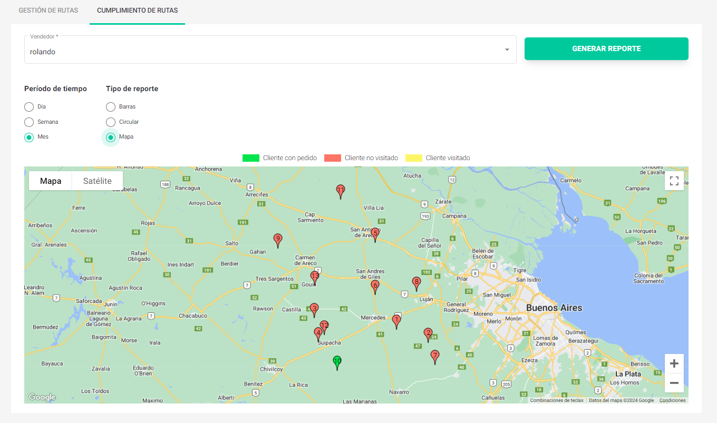Toggle fullscreen map view
Image resolution: width=717 pixels, height=423 pixels.
tap(674, 181)
